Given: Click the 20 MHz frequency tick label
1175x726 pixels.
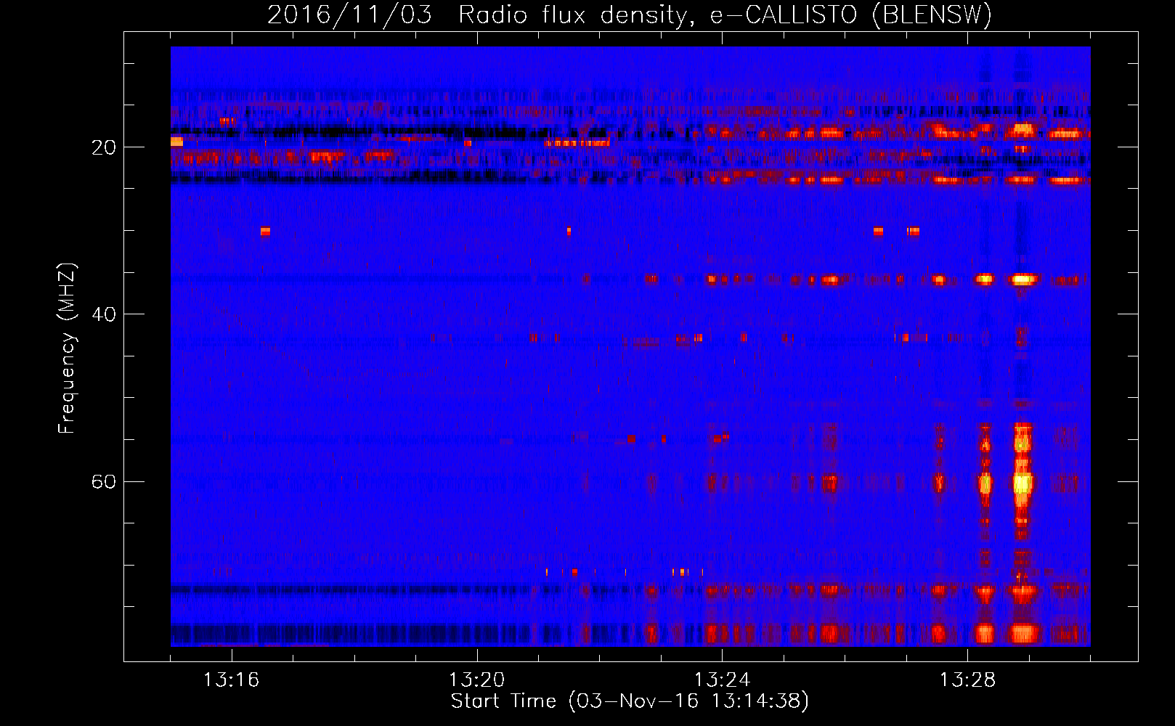Looking at the screenshot, I should (104, 147).
